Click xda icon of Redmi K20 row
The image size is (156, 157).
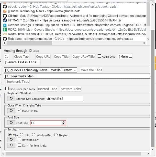tap(5, 34)
